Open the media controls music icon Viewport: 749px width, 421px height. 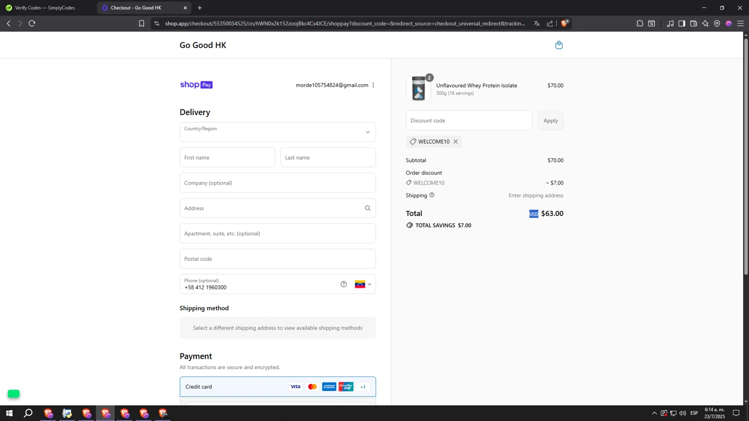670,23
